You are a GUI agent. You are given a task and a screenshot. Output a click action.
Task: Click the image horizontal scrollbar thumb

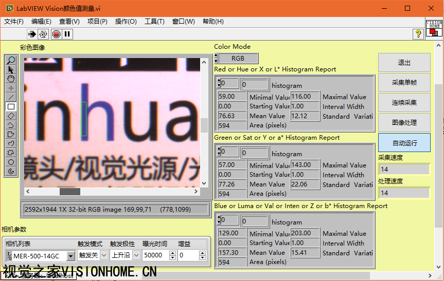pos(69,192)
